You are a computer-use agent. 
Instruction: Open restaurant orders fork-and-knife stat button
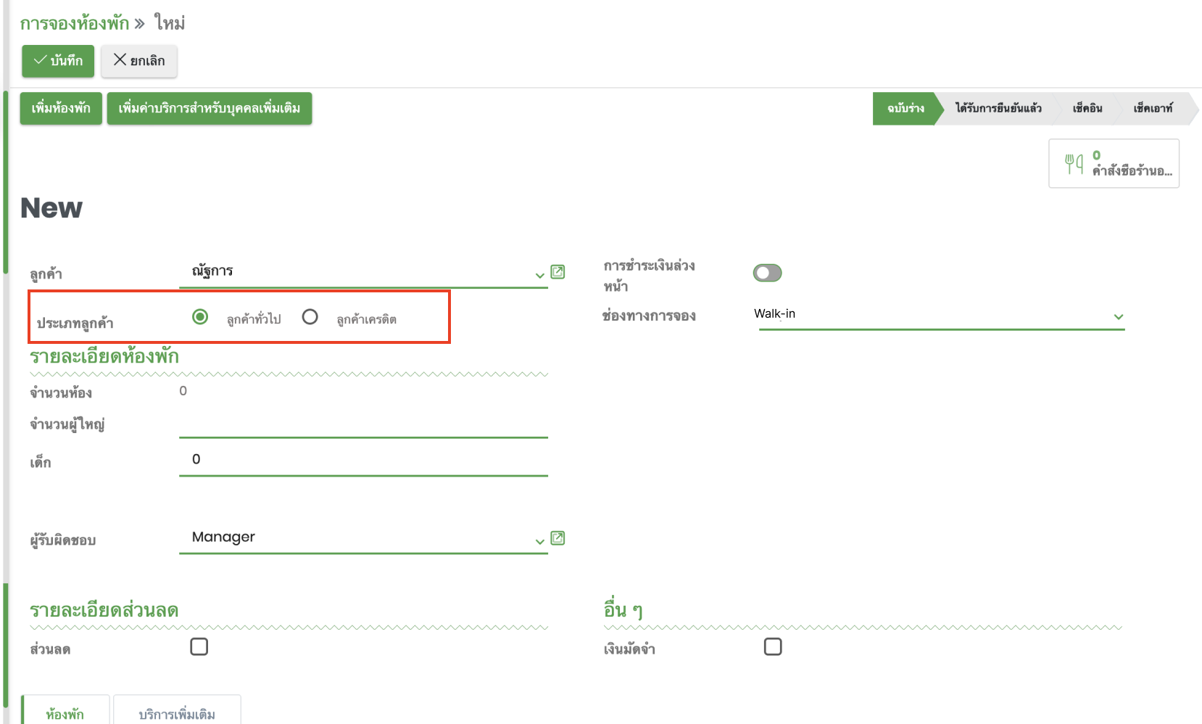click(x=1113, y=164)
